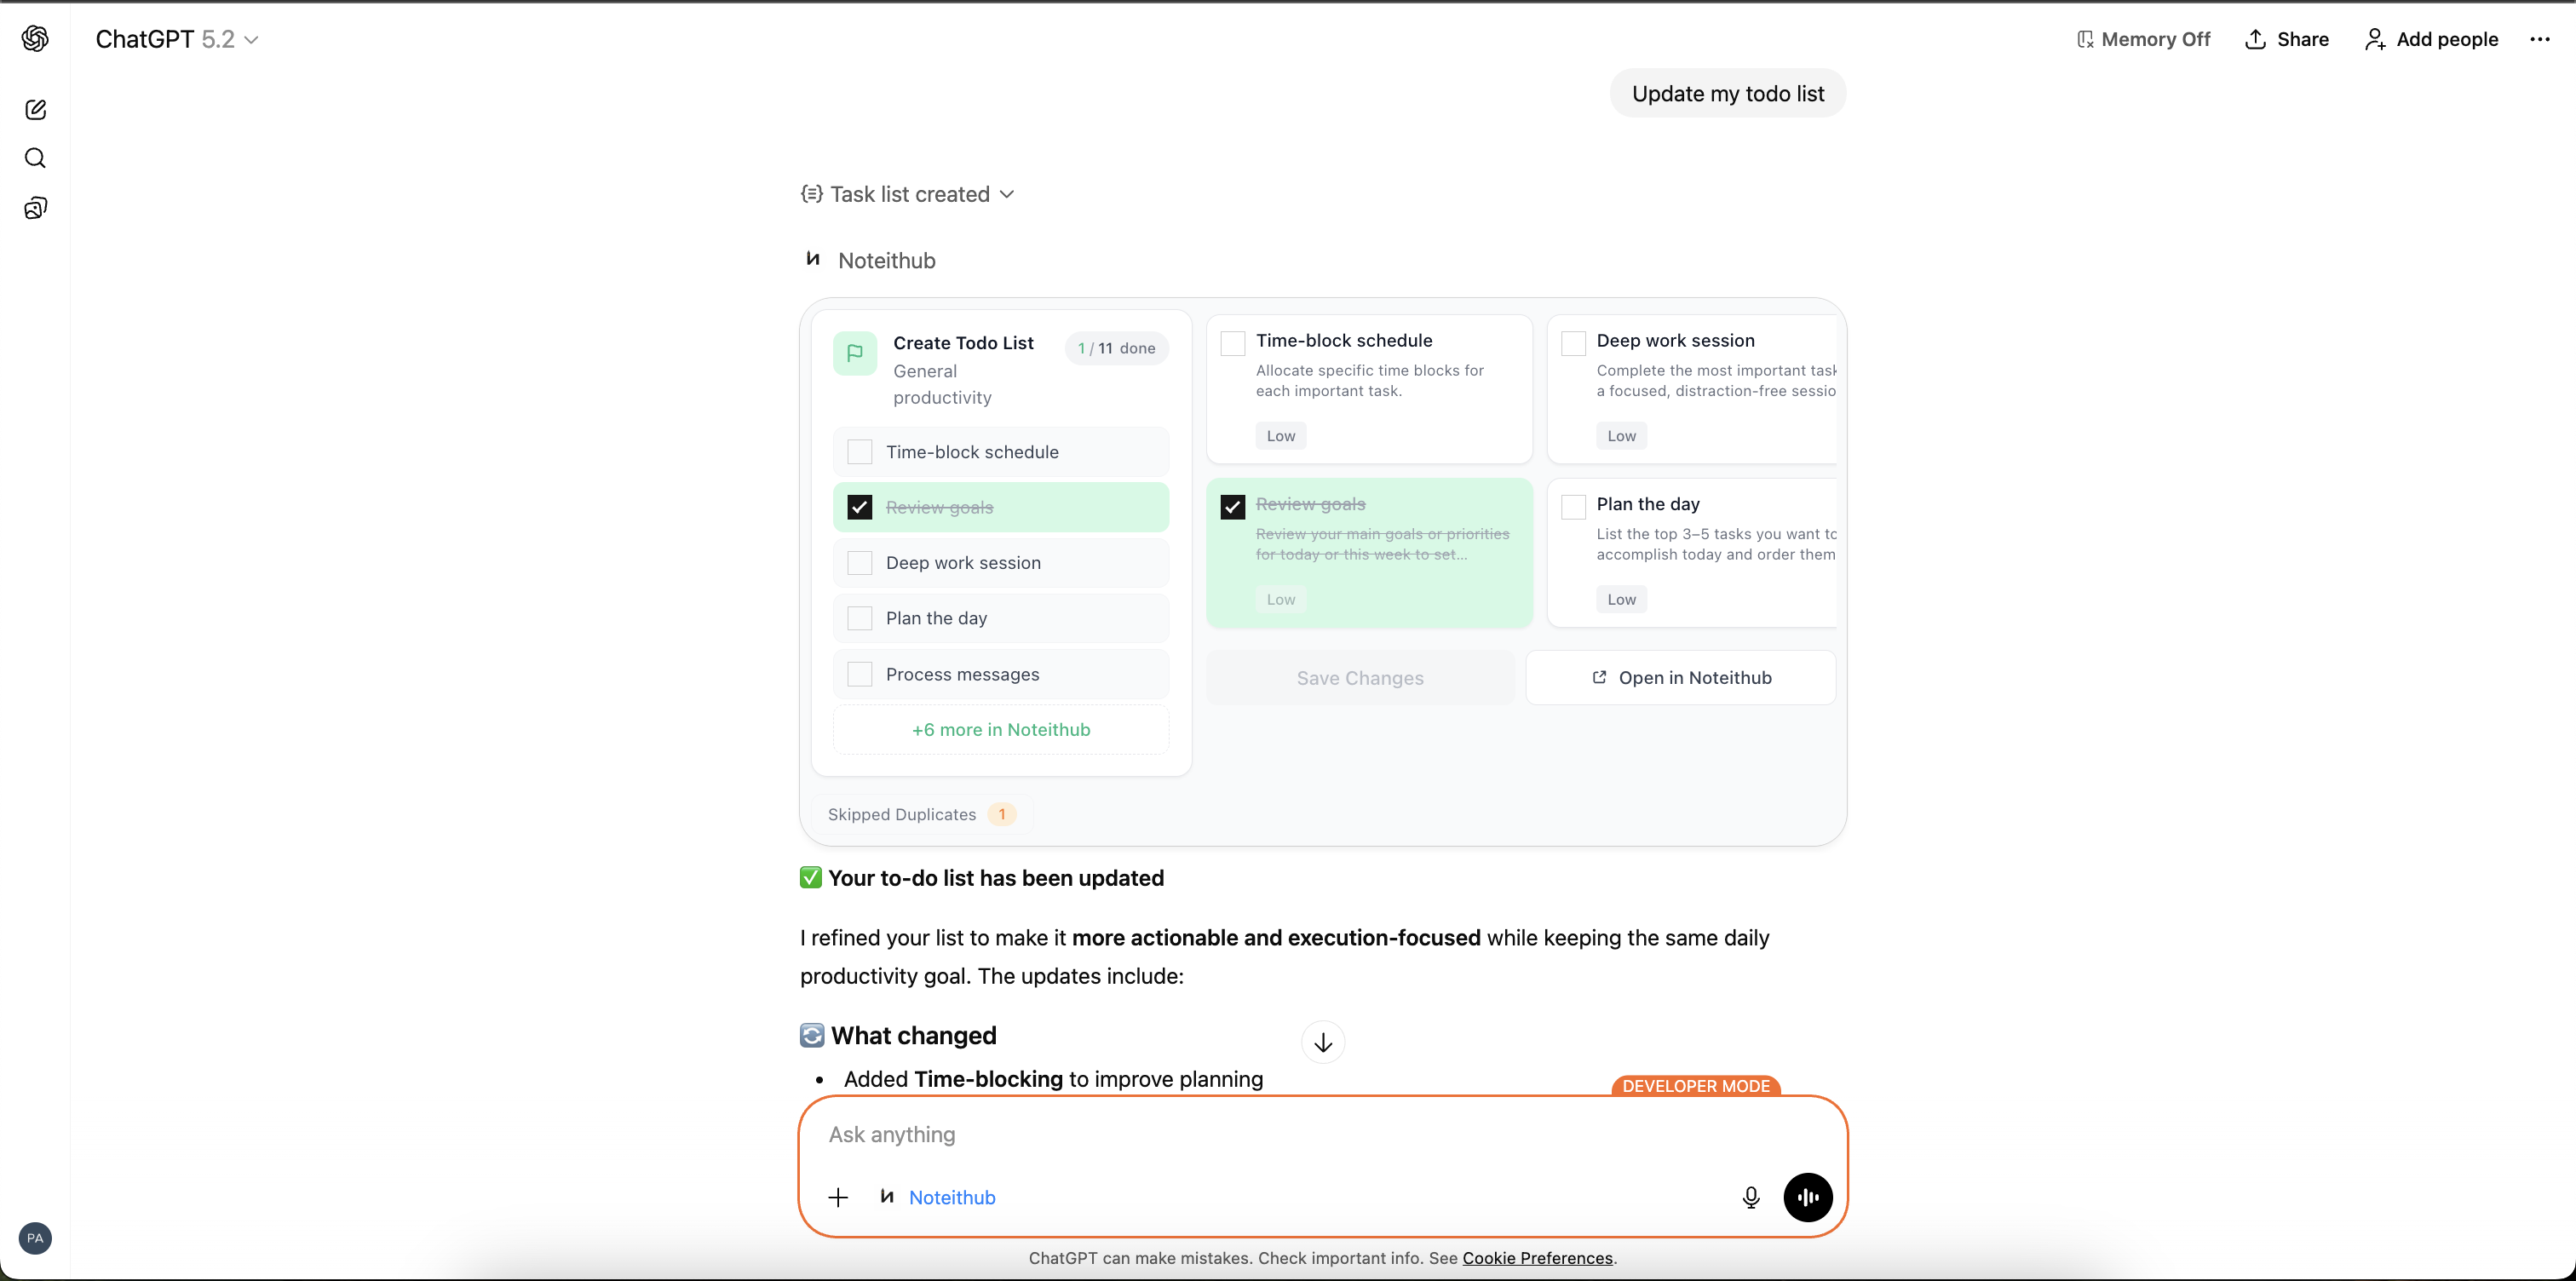
Task: Open the PA user profile avatar
Action: pyautogui.click(x=35, y=1238)
